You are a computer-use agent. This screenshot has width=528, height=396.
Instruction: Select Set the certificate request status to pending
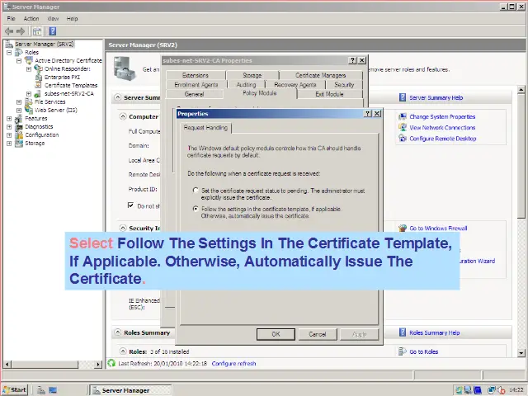[196, 191]
